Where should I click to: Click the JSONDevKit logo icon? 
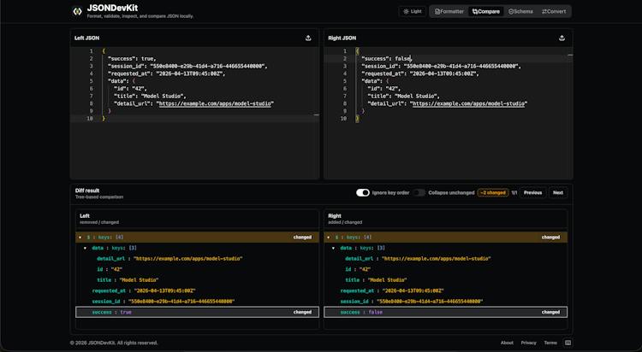pyautogui.click(x=77, y=11)
